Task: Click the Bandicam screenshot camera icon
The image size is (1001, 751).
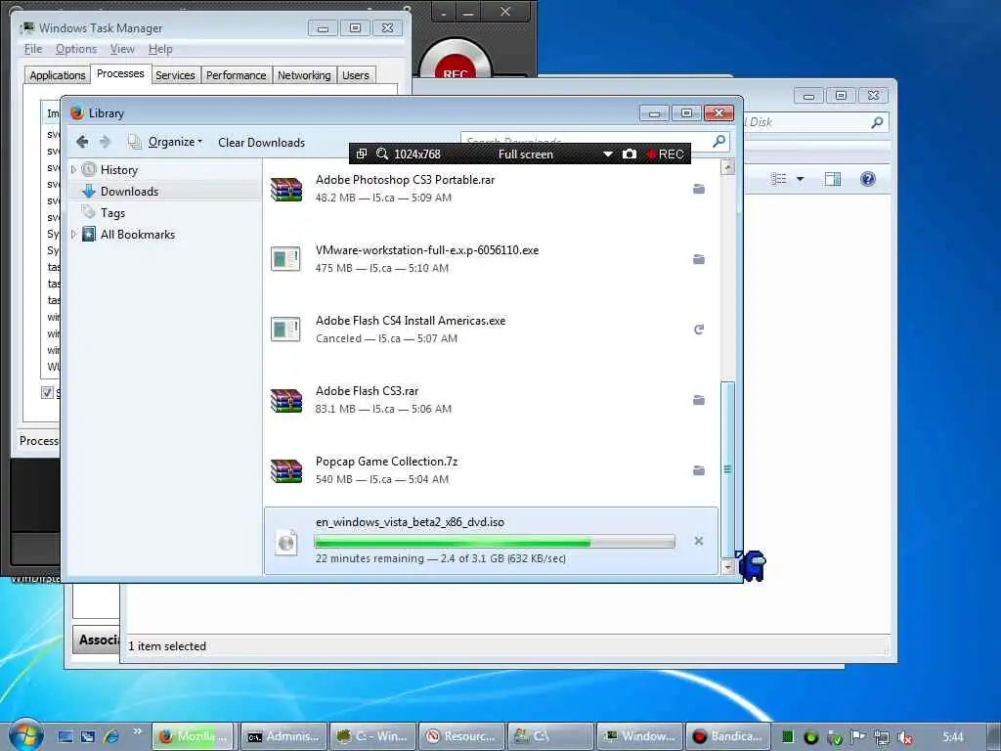Action: click(x=630, y=154)
